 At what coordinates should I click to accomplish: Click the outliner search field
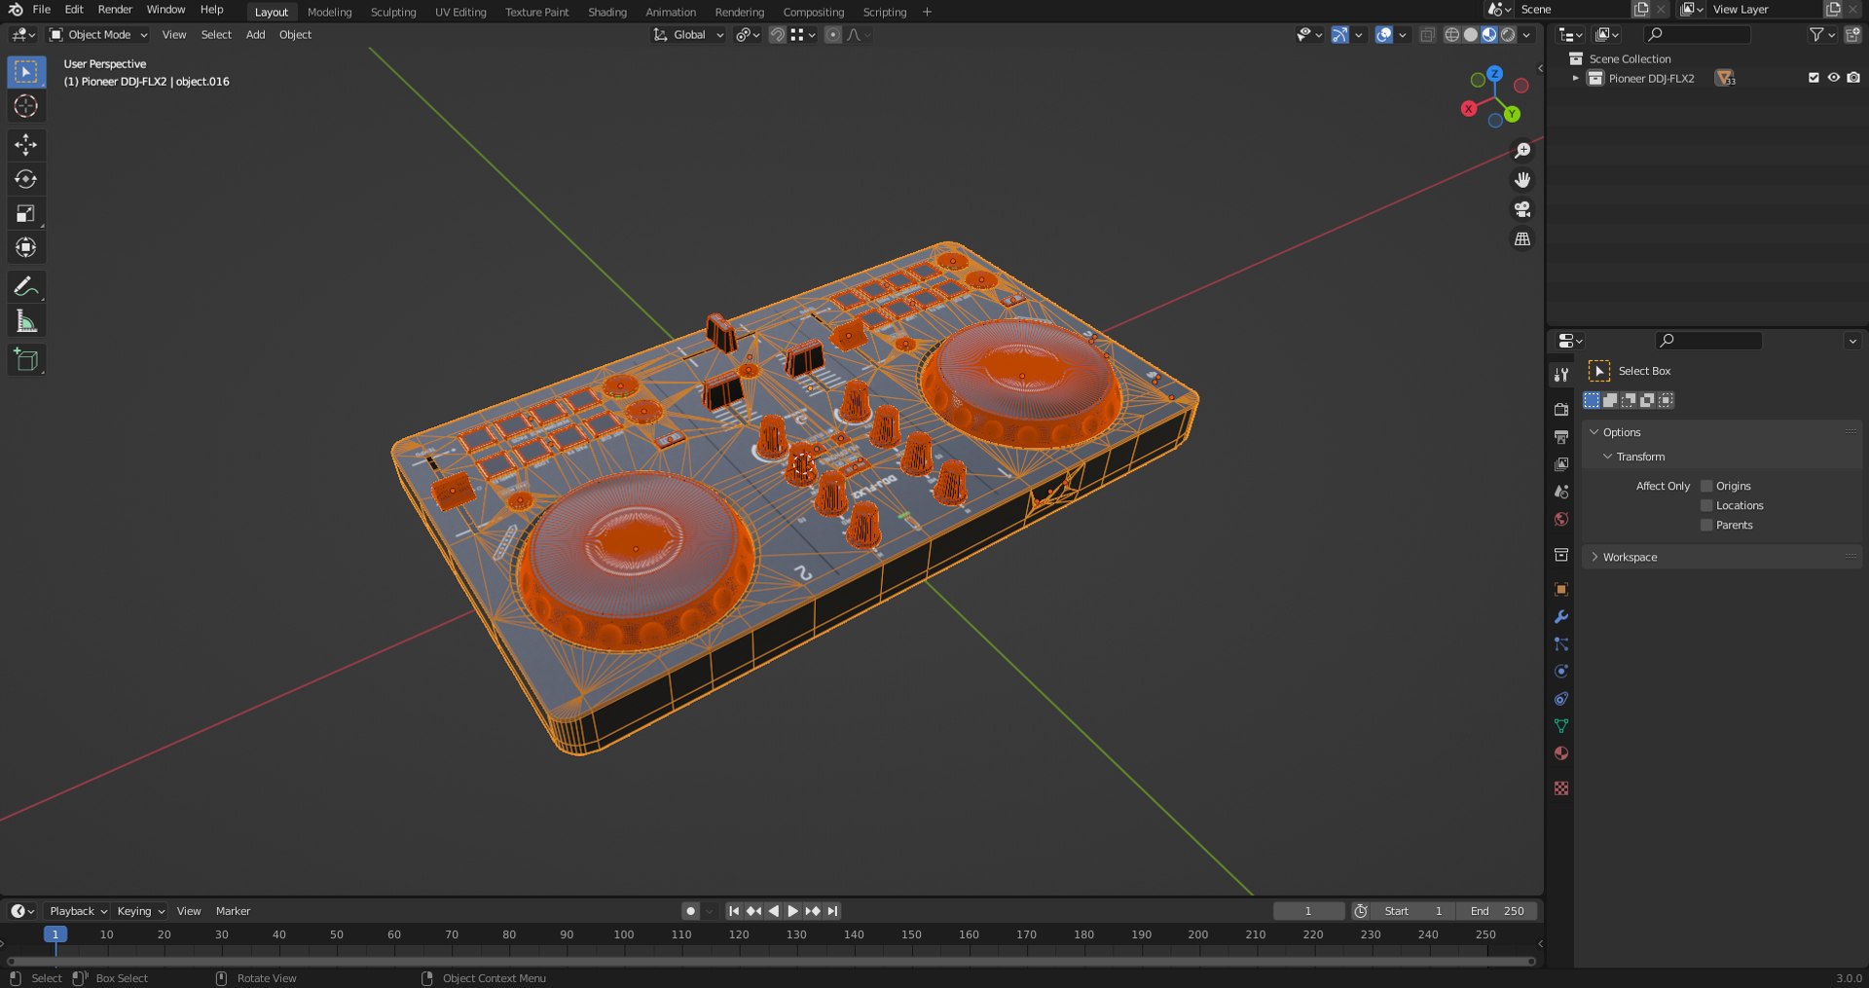pyautogui.click(x=1697, y=35)
